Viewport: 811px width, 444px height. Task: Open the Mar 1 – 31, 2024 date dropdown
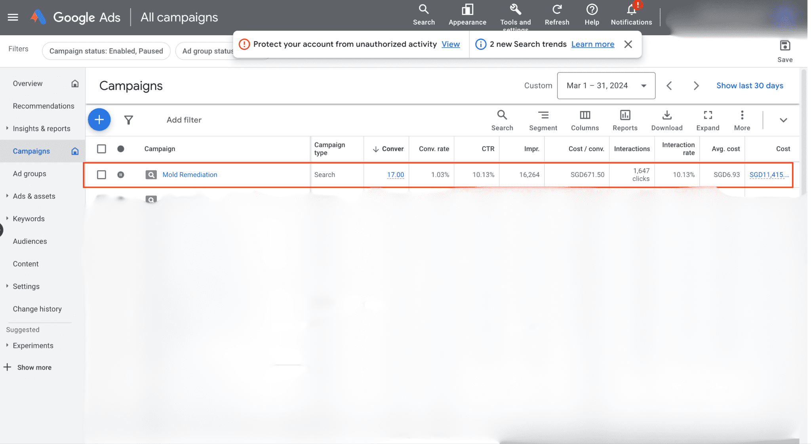606,85
